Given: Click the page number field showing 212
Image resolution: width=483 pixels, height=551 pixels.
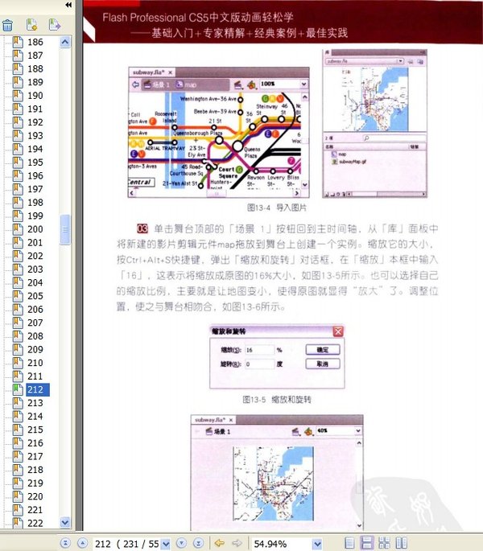Looking at the screenshot, I should pos(126,544).
